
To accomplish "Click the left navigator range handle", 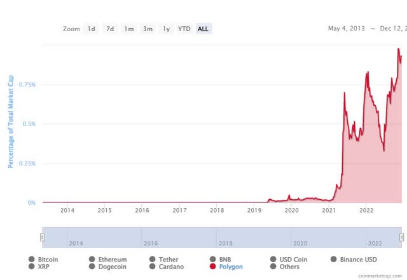I will coord(43,237).
